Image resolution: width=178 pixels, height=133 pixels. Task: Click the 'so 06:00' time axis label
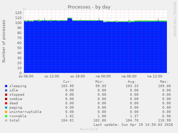point(26,76)
